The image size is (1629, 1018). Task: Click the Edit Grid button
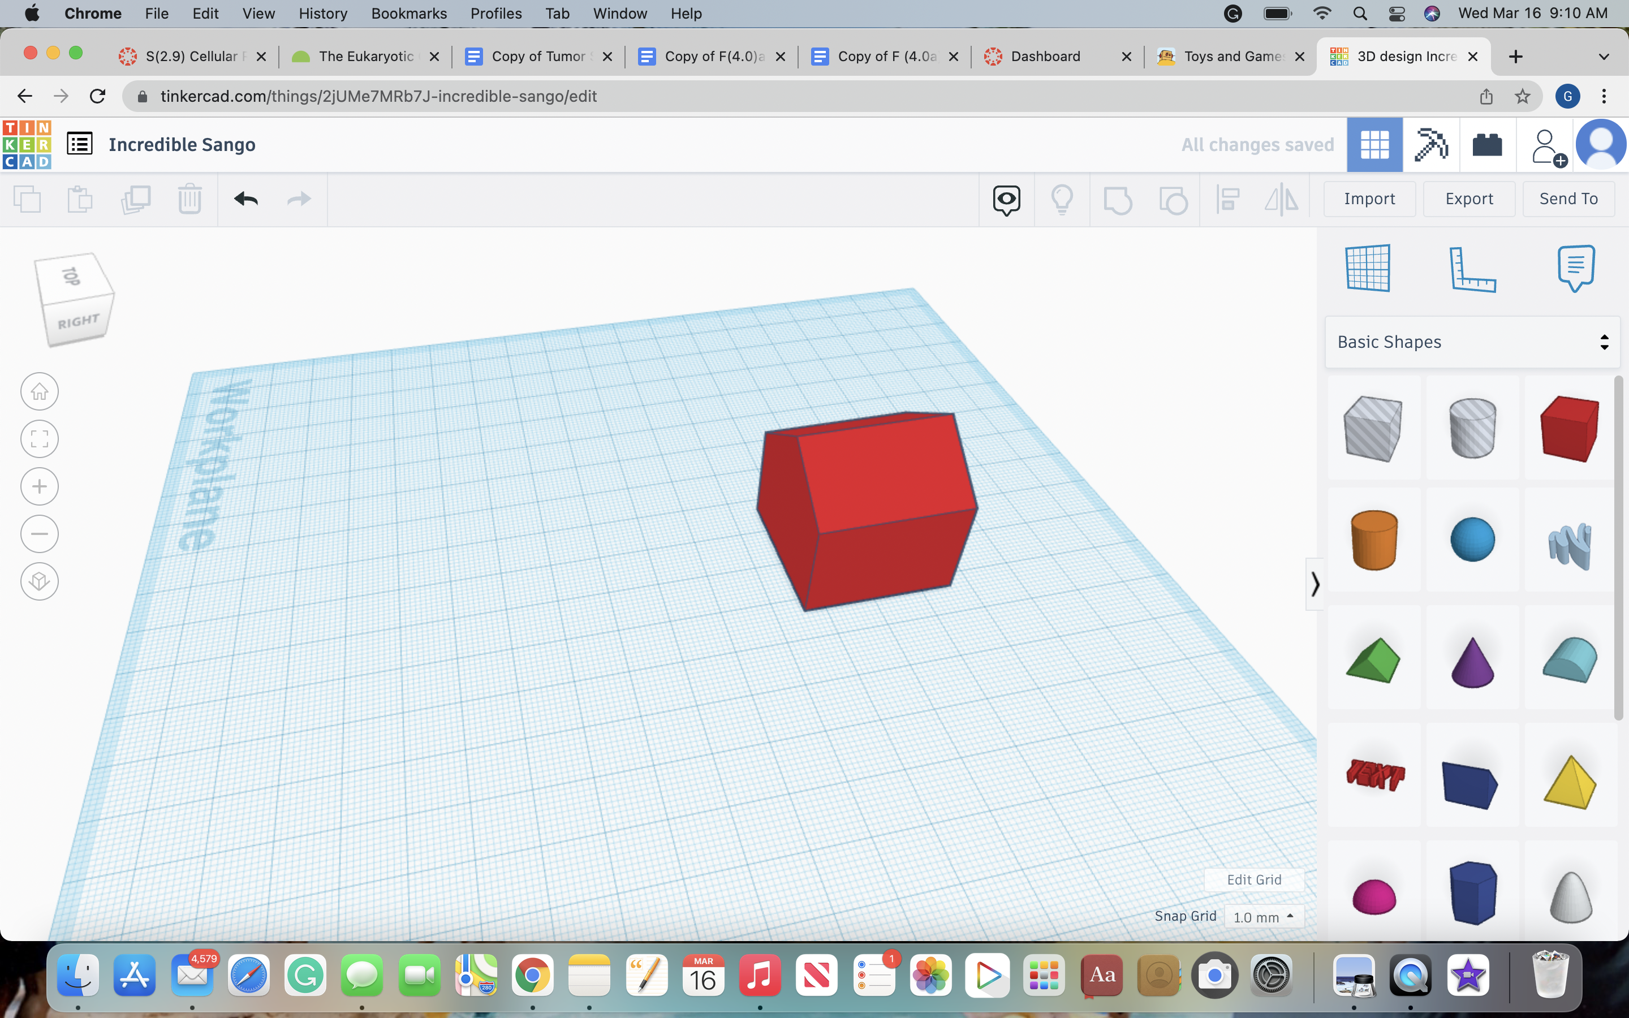pyautogui.click(x=1254, y=879)
